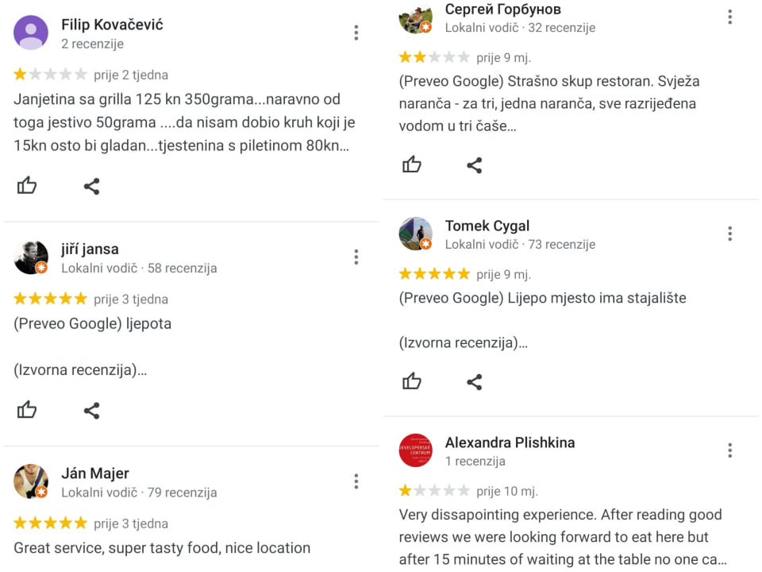Share Сергей Горбунов's review
The image size is (762, 572).
click(x=475, y=164)
